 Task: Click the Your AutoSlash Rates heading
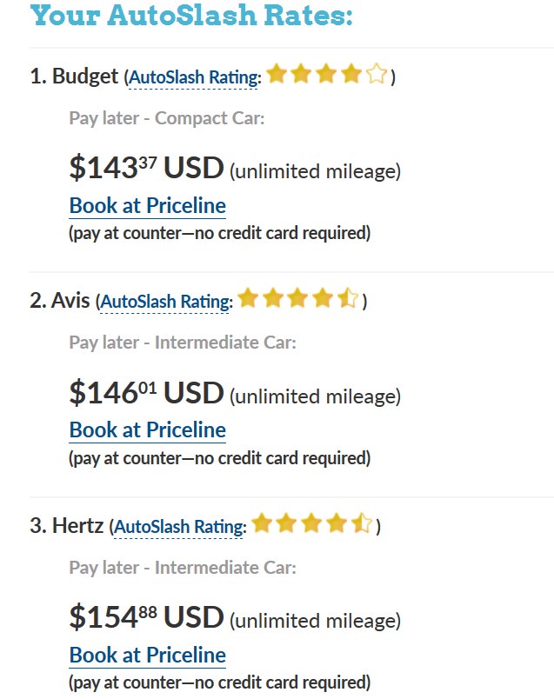coord(191,16)
